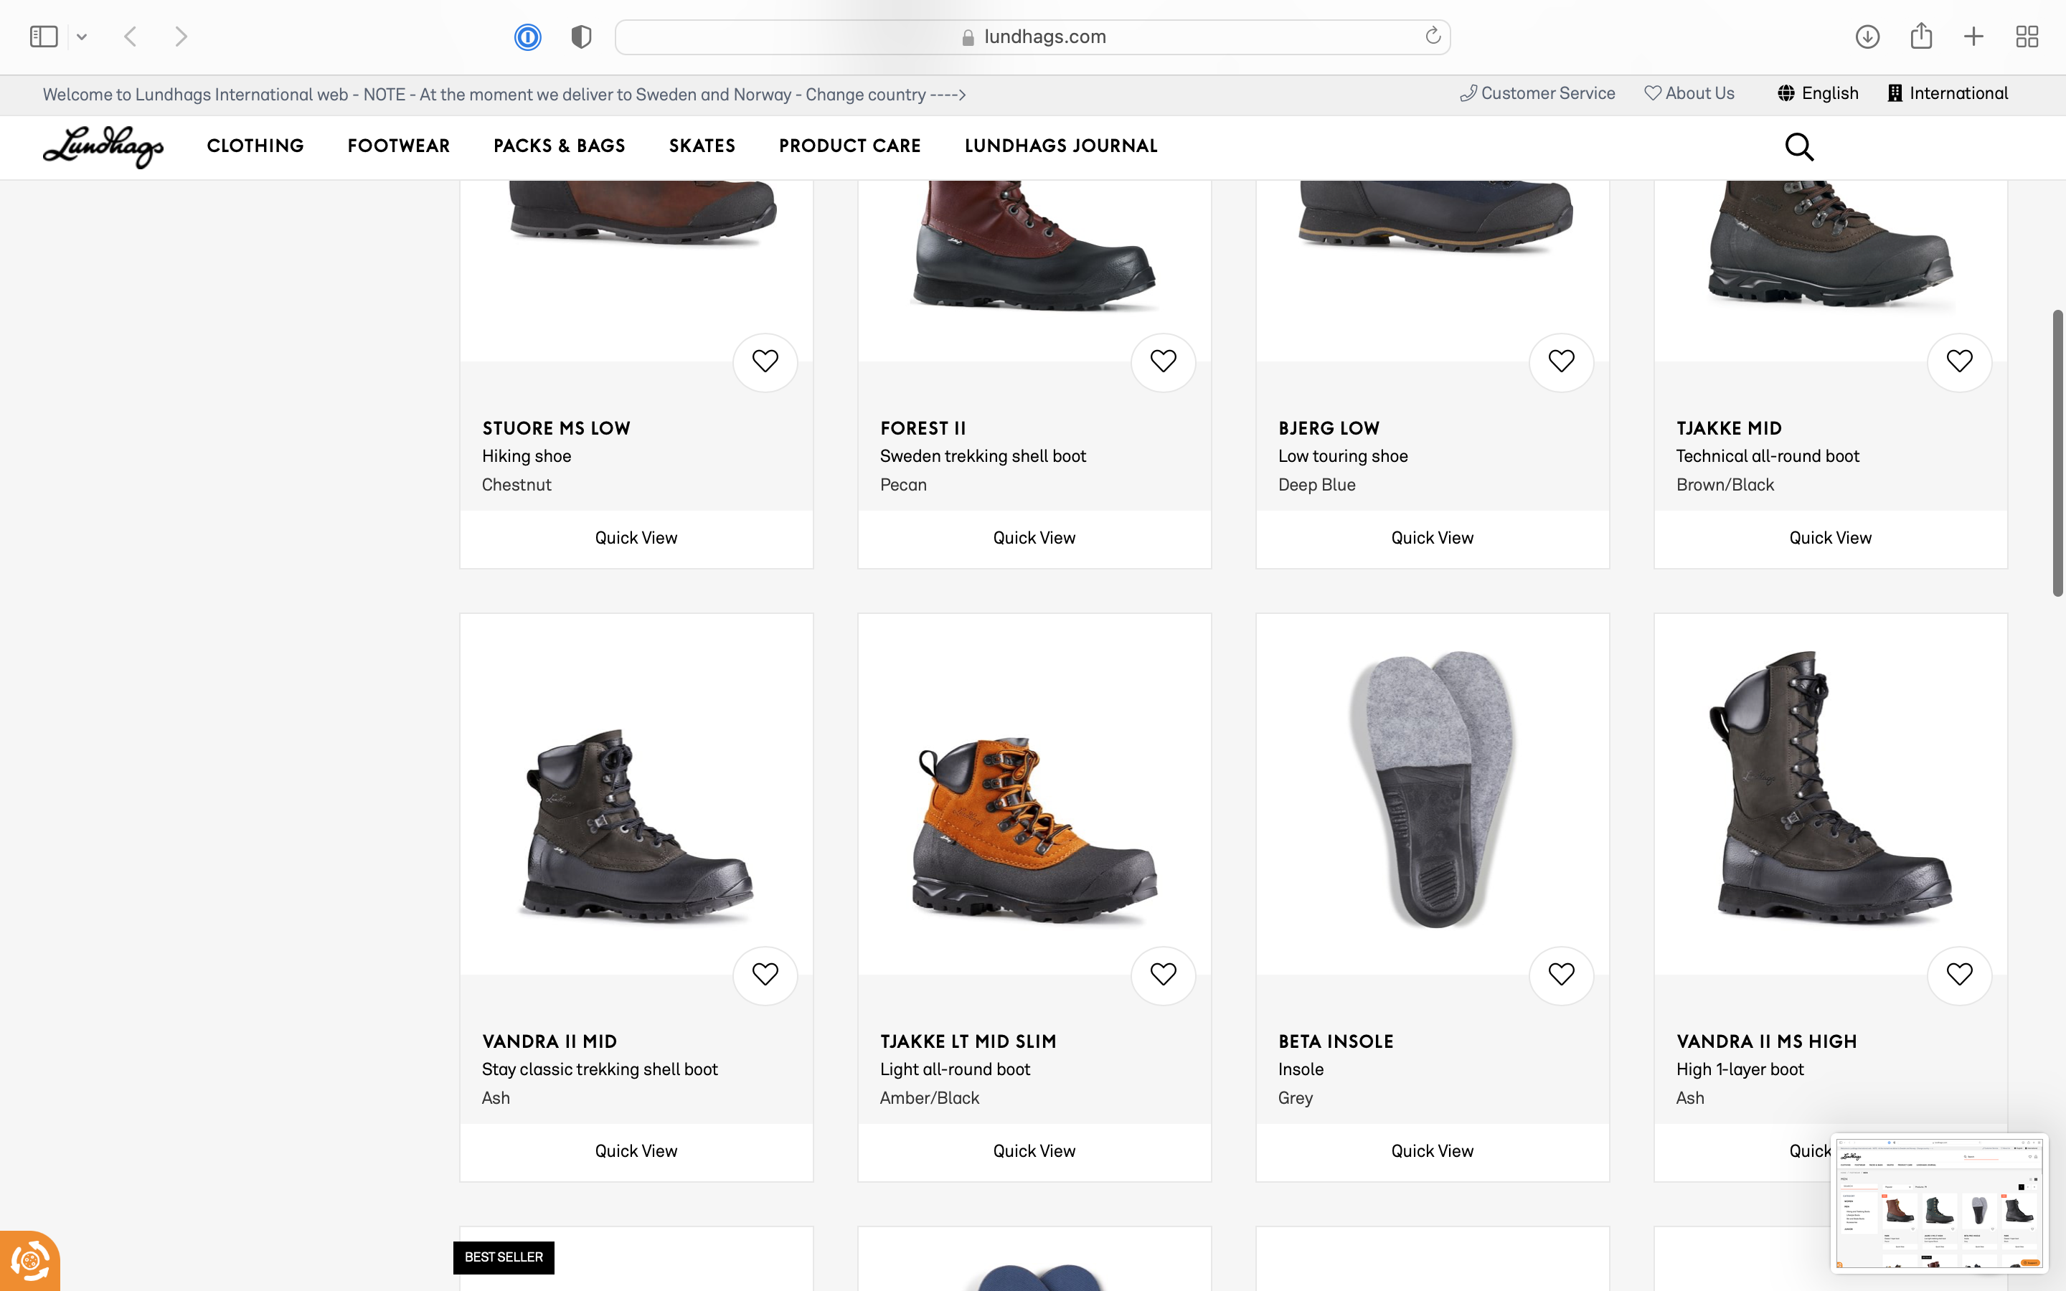Screen dimensions: 2066x1291
Task: Quick View the Vandra II Mid
Action: click(x=636, y=1152)
